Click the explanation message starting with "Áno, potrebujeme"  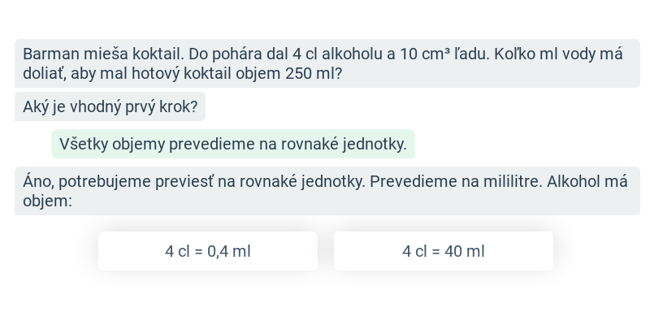pos(327,191)
